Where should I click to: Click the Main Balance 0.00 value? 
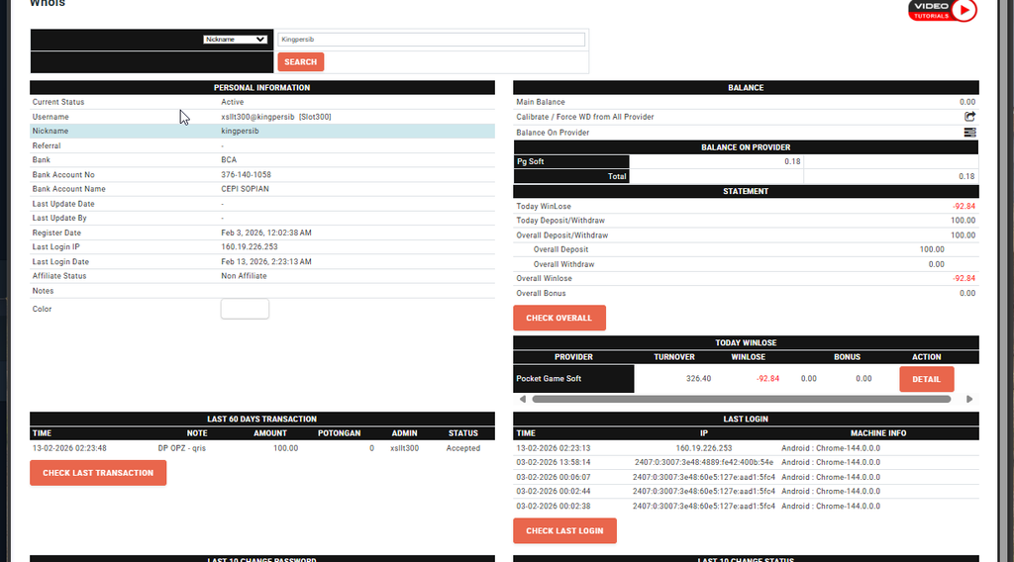[x=967, y=102]
